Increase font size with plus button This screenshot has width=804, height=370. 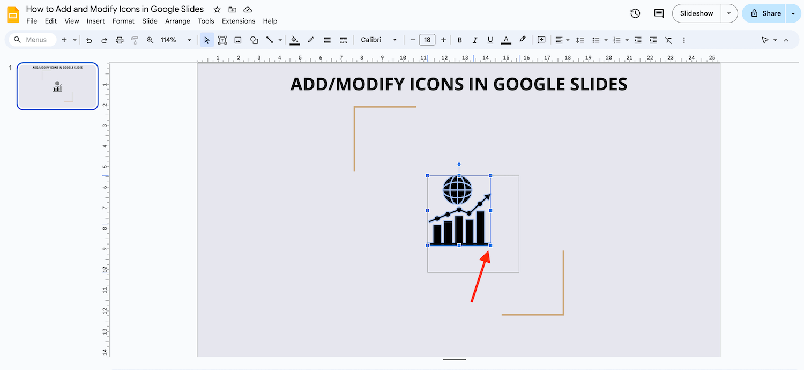pos(443,40)
